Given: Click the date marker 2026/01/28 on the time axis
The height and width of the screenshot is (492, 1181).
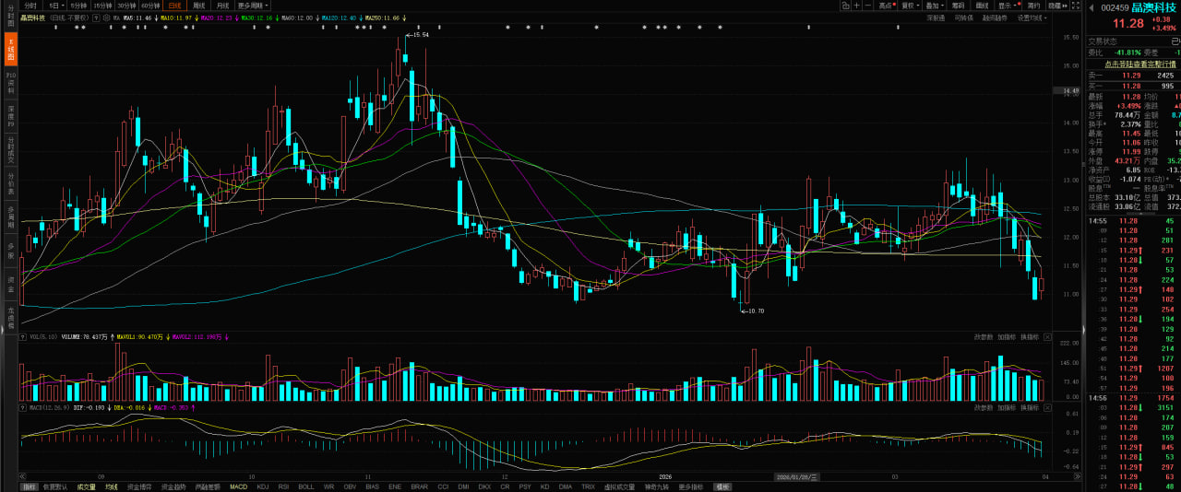Looking at the screenshot, I should [x=795, y=476].
